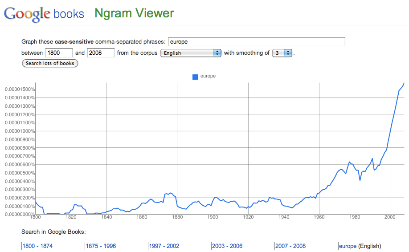This screenshot has height=252, width=409.
Task: Click the 1960 x-axis label
Action: 319,217
